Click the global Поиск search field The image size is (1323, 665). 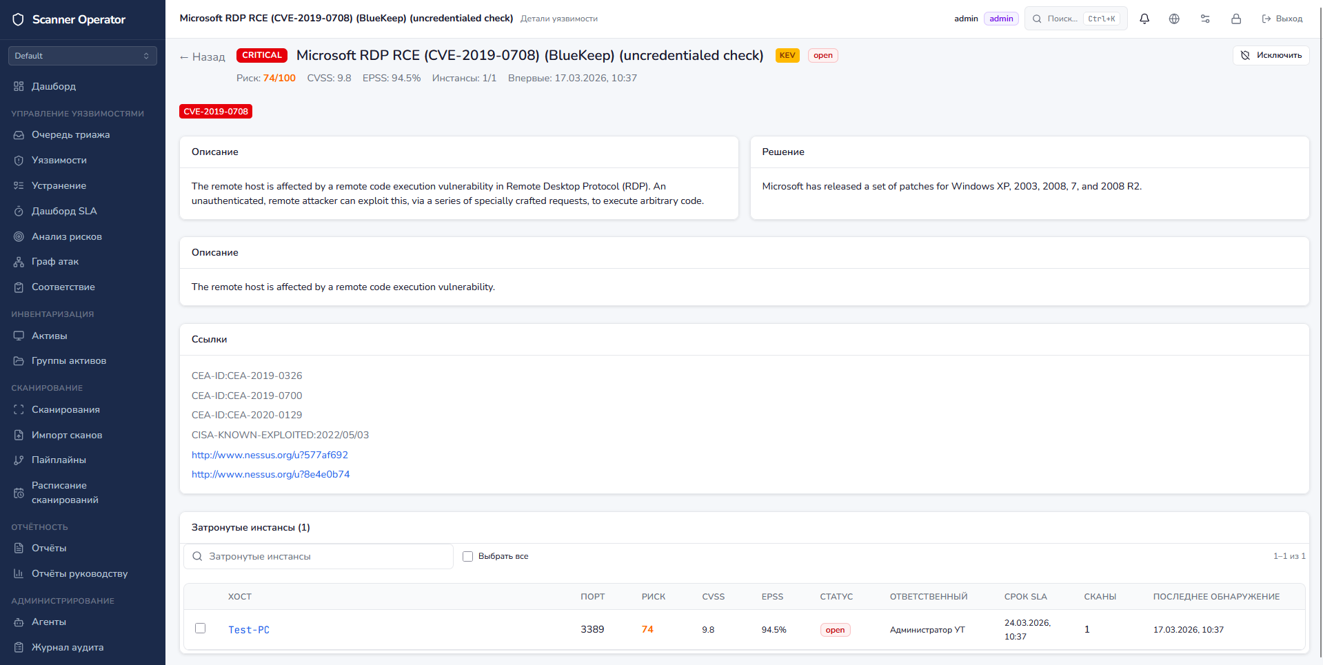click(x=1075, y=19)
